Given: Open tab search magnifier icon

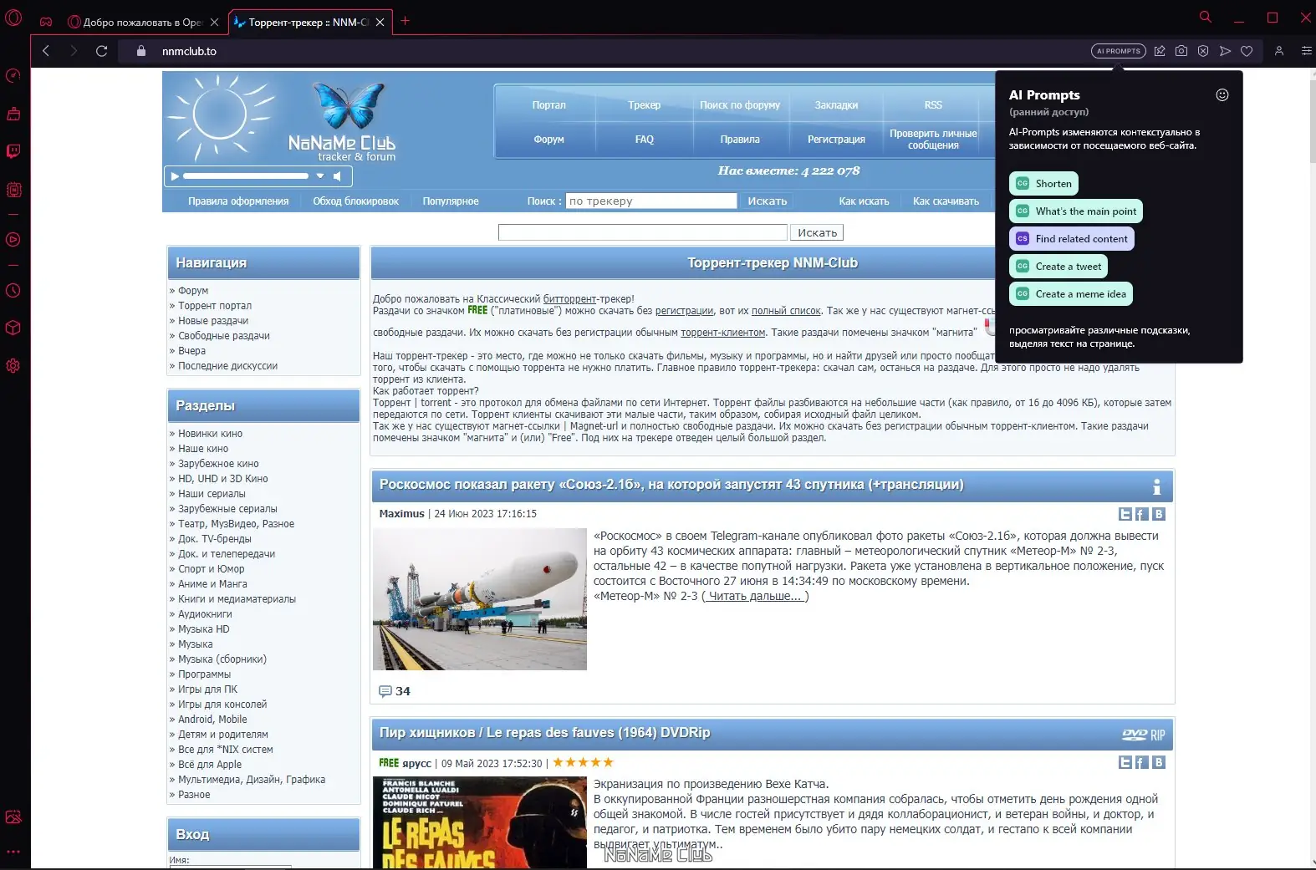Looking at the screenshot, I should 1206,17.
